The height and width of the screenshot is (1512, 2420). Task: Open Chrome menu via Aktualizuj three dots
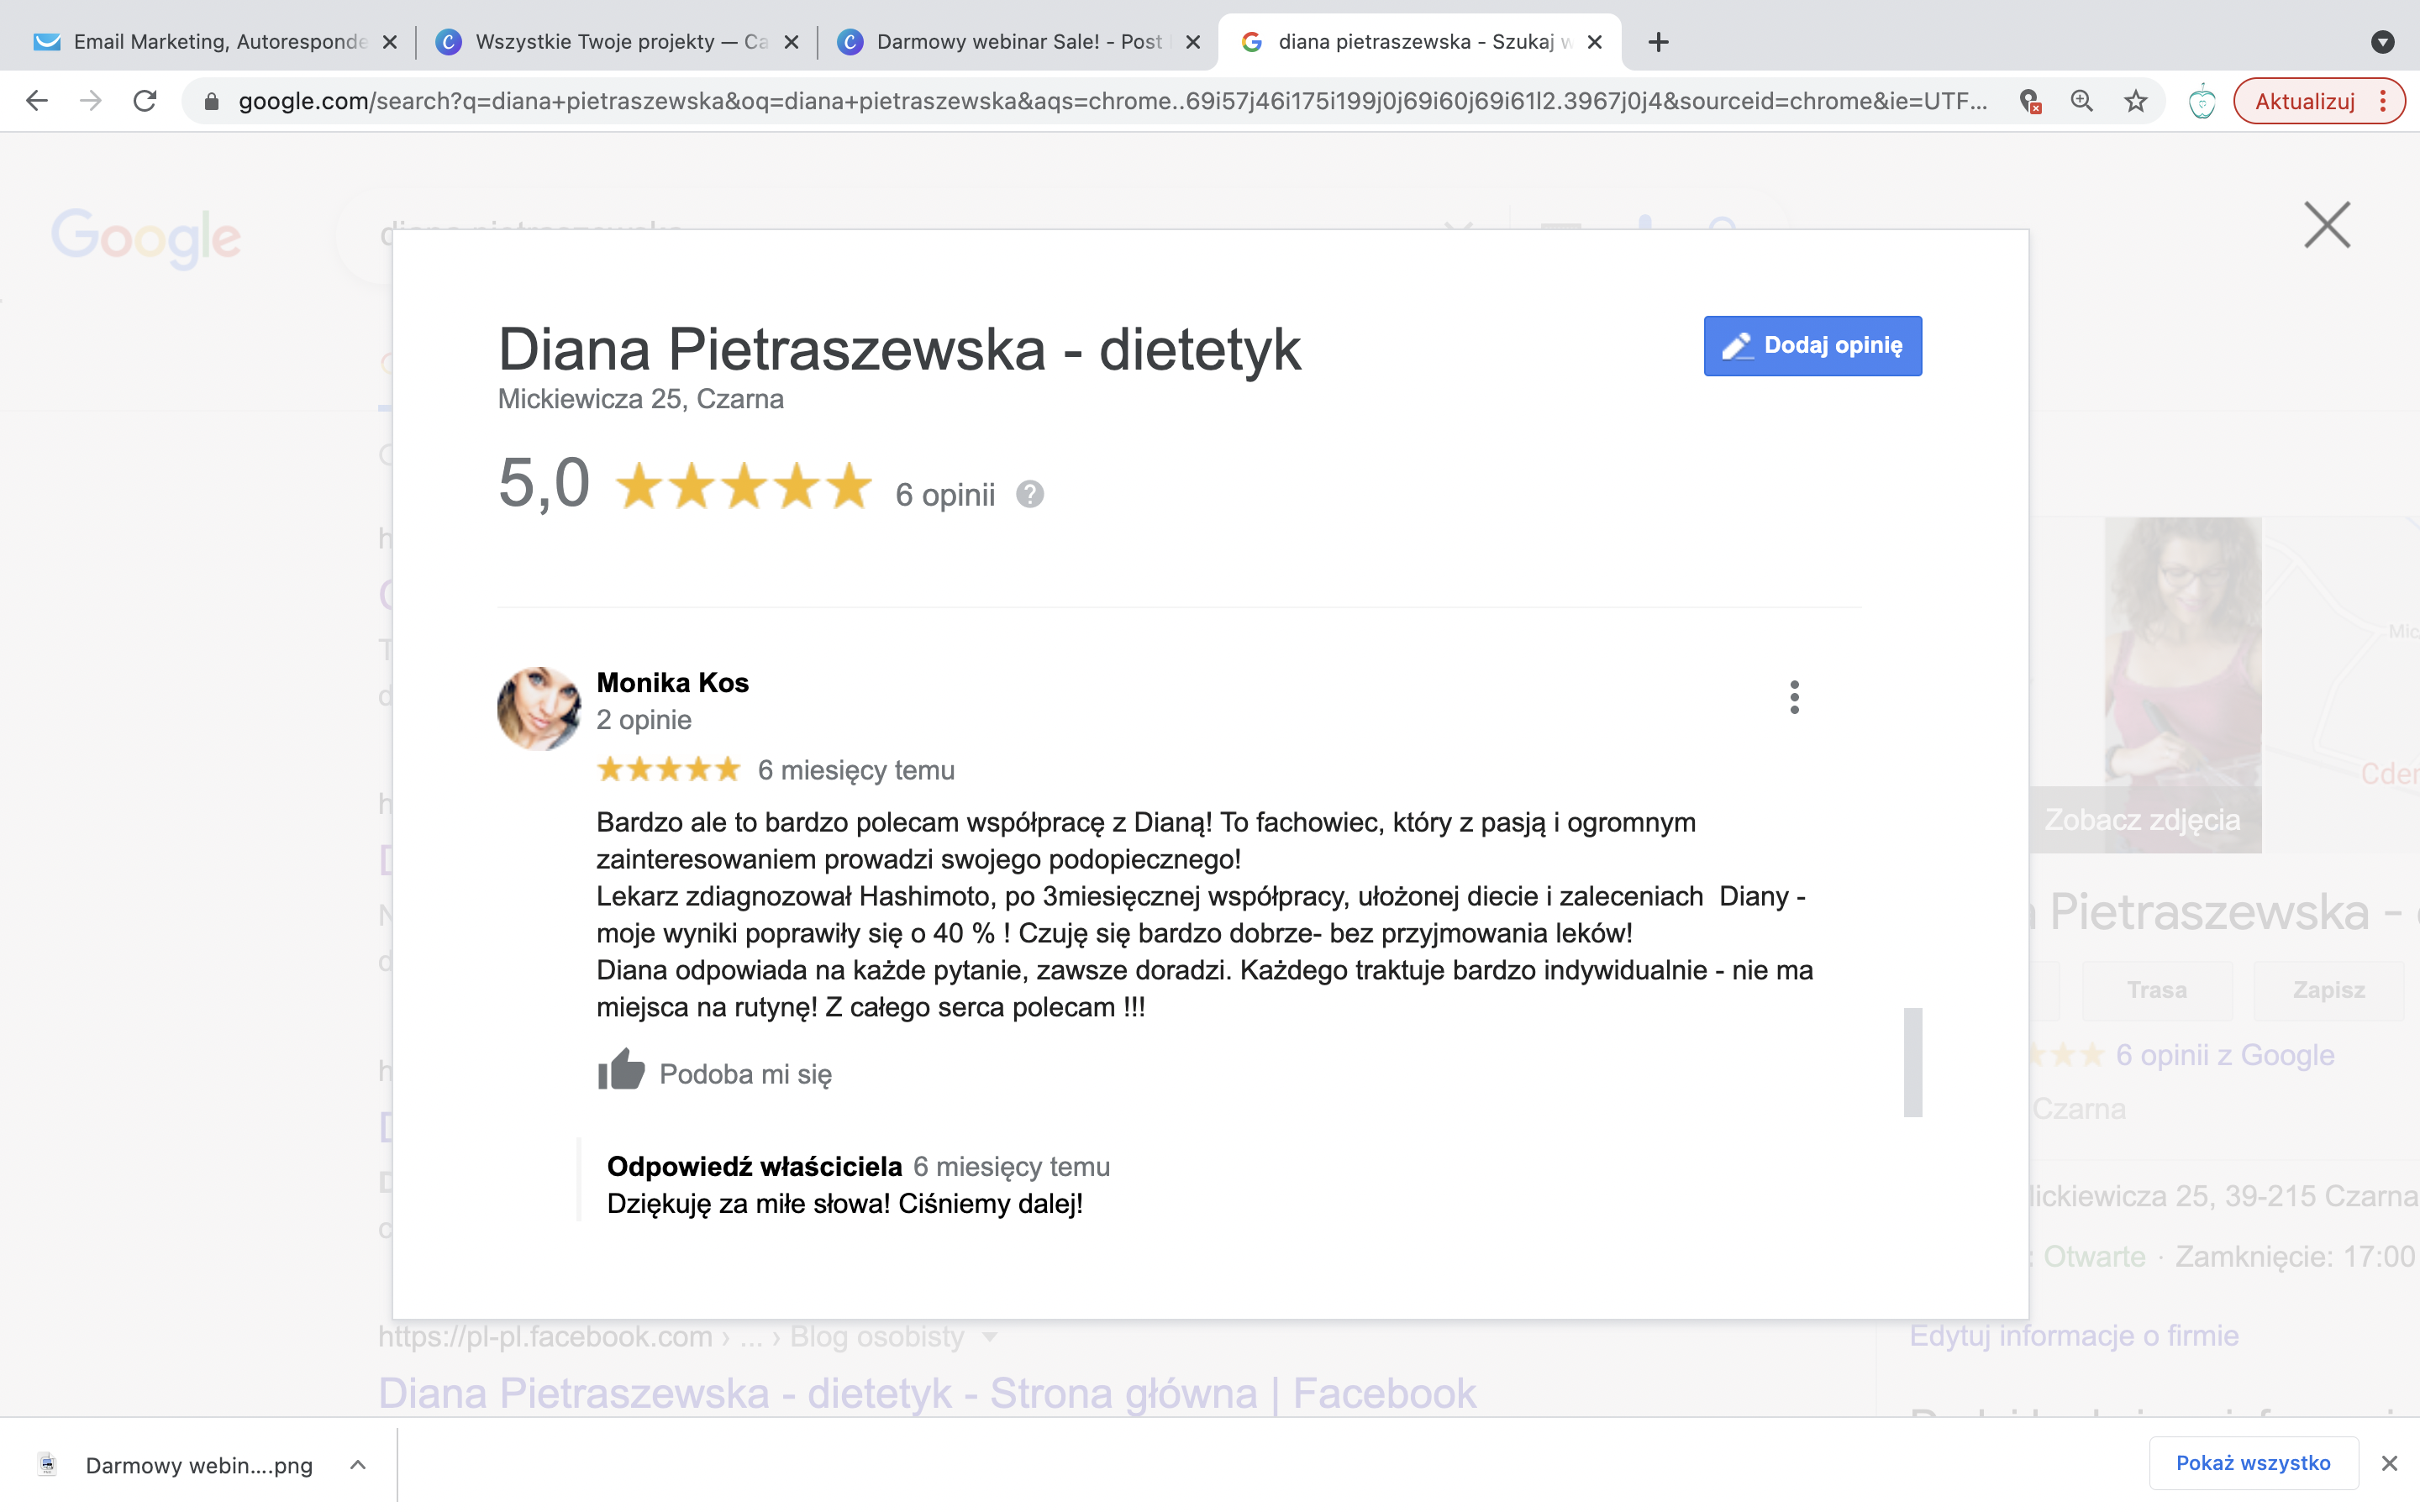pos(2383,101)
